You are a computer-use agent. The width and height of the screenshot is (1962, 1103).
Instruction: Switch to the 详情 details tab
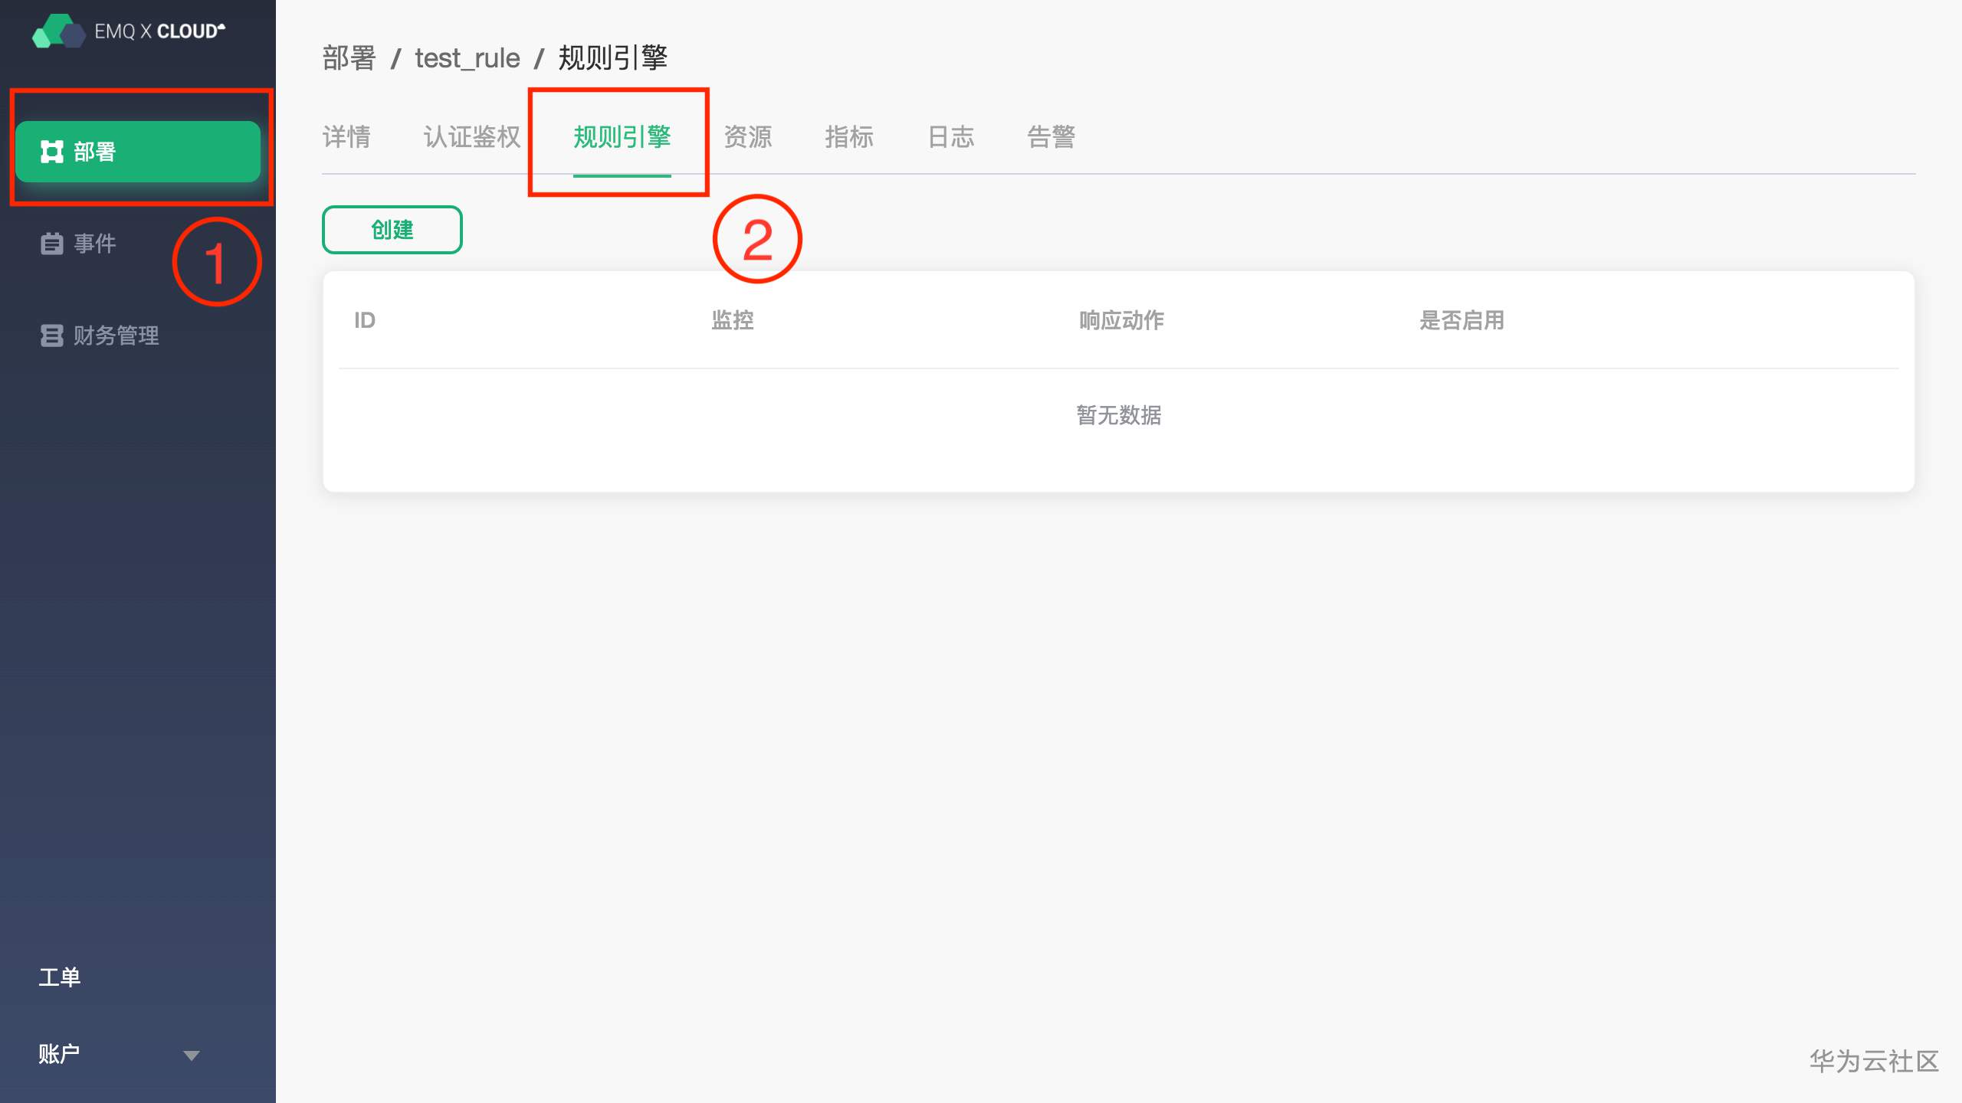[x=346, y=137]
